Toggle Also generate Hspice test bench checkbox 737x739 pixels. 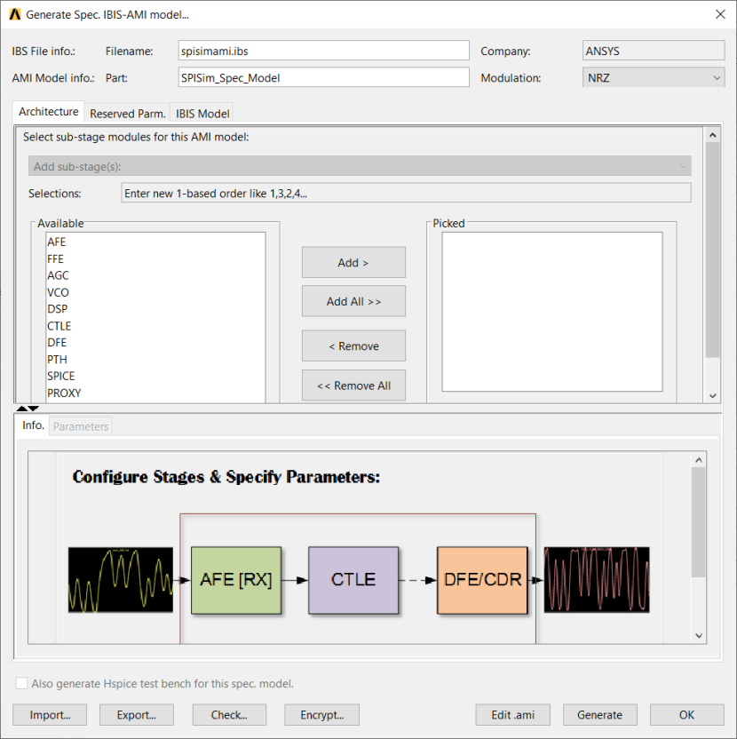[x=21, y=683]
